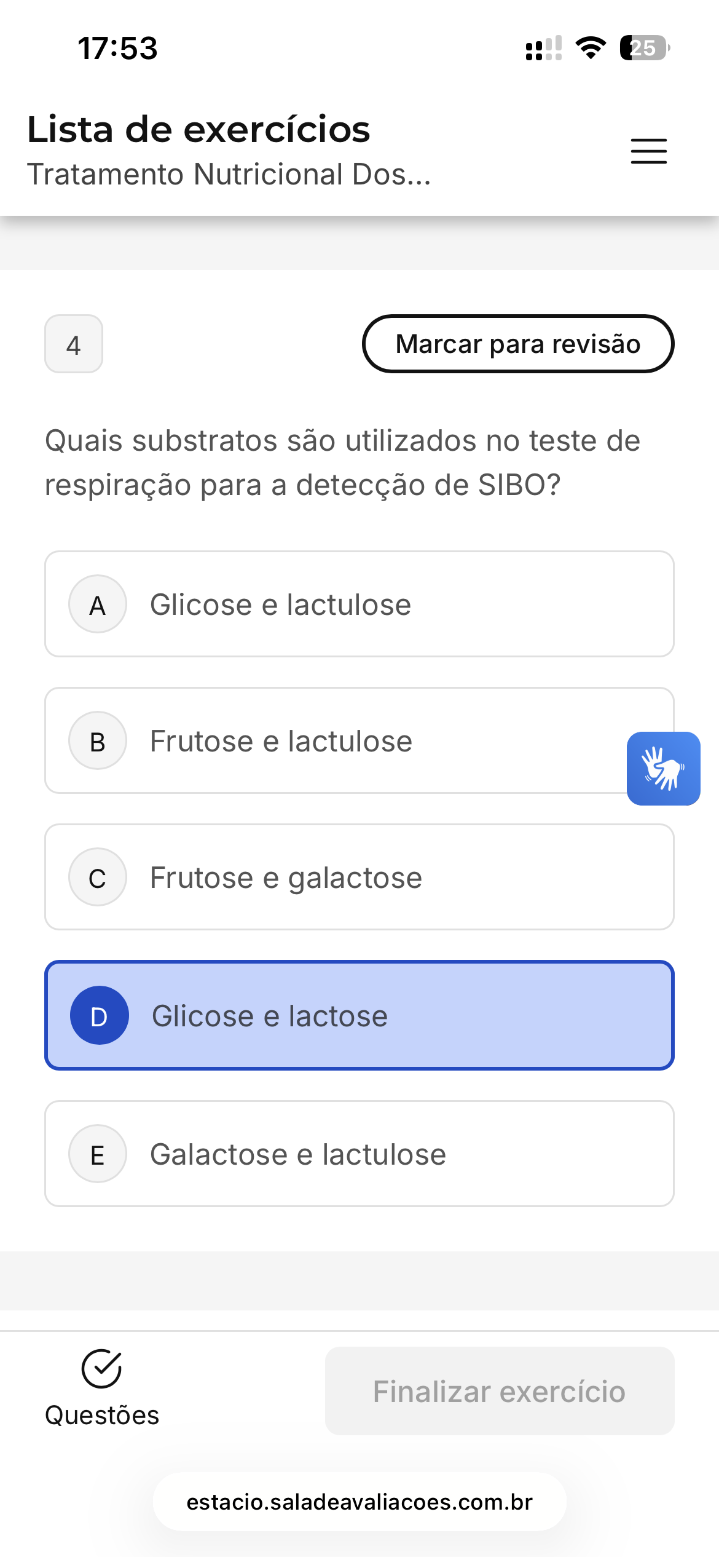Tap the cellular signal bars icon
The width and height of the screenshot is (719, 1557).
(543, 48)
